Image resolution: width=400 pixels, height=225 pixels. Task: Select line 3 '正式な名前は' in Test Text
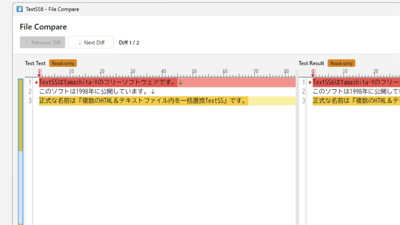[x=167, y=101]
